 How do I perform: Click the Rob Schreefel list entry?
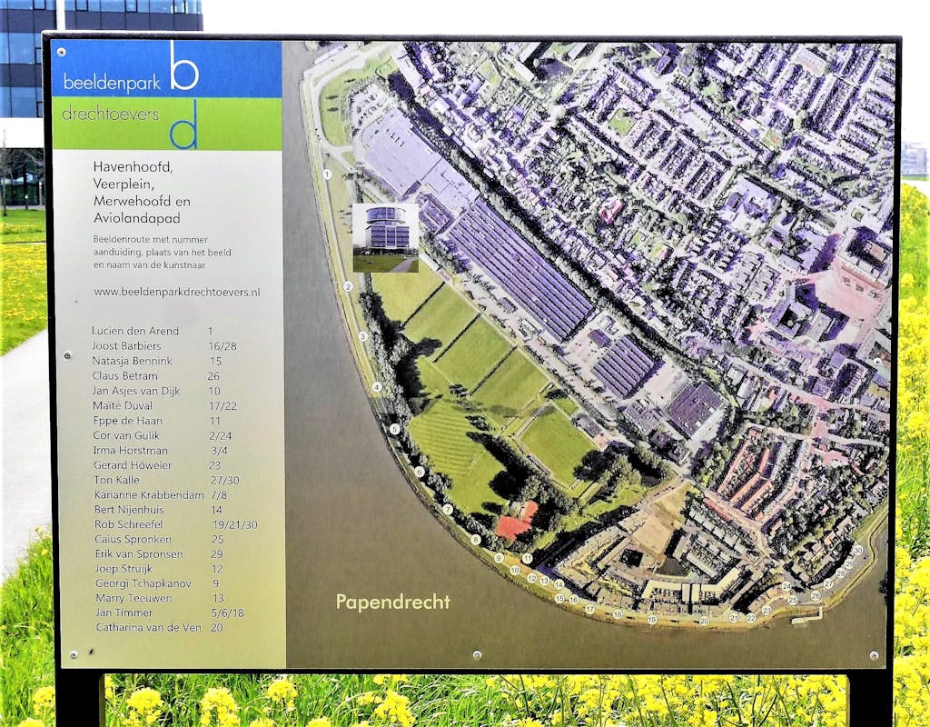[x=131, y=524]
